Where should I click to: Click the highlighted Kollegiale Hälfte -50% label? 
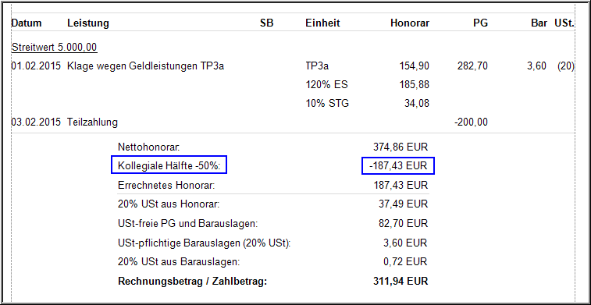(169, 165)
